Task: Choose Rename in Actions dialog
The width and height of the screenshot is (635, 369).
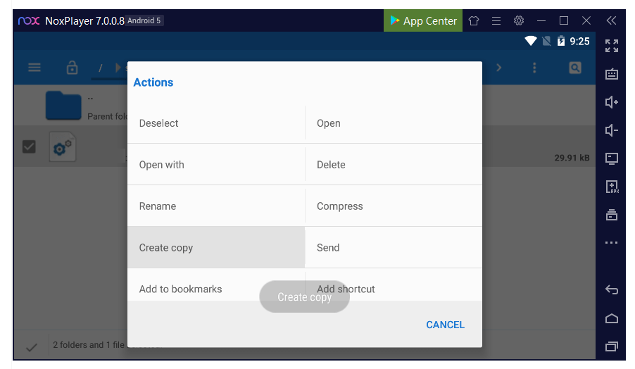Action: [216, 206]
